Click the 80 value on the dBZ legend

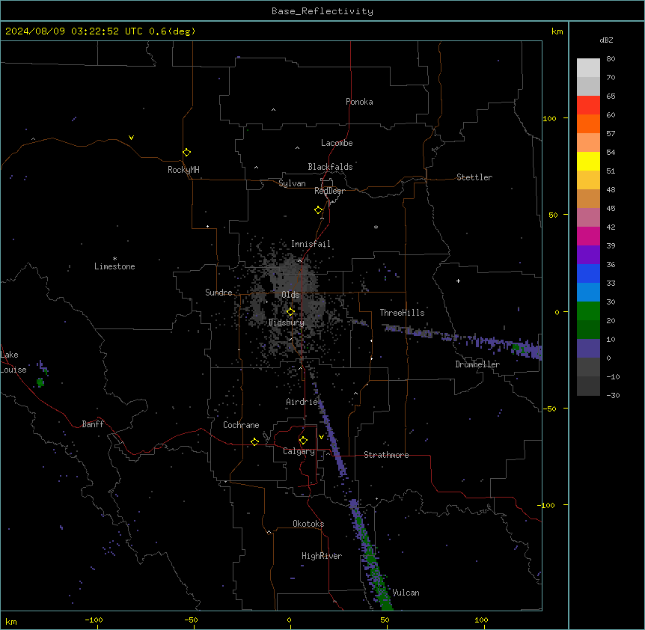coord(611,59)
